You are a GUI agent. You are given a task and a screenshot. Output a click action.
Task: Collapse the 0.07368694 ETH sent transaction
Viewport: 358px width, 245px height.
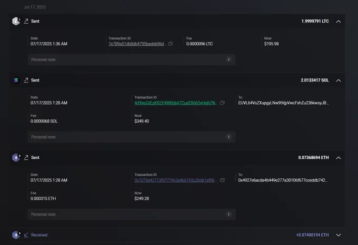339,158
